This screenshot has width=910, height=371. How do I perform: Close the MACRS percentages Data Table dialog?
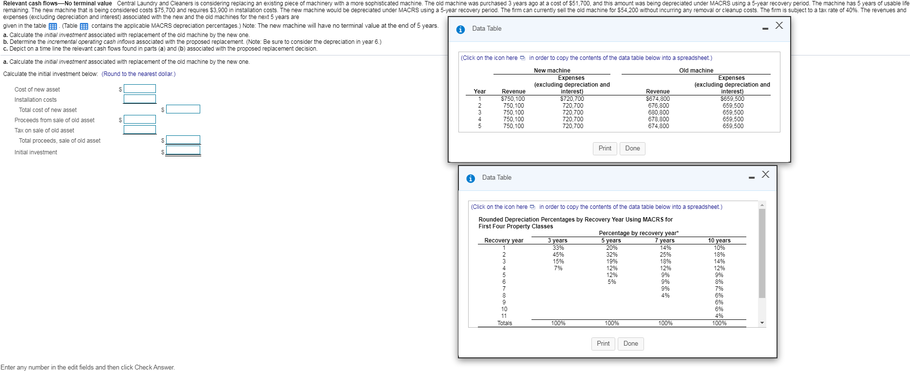pyautogui.click(x=765, y=174)
